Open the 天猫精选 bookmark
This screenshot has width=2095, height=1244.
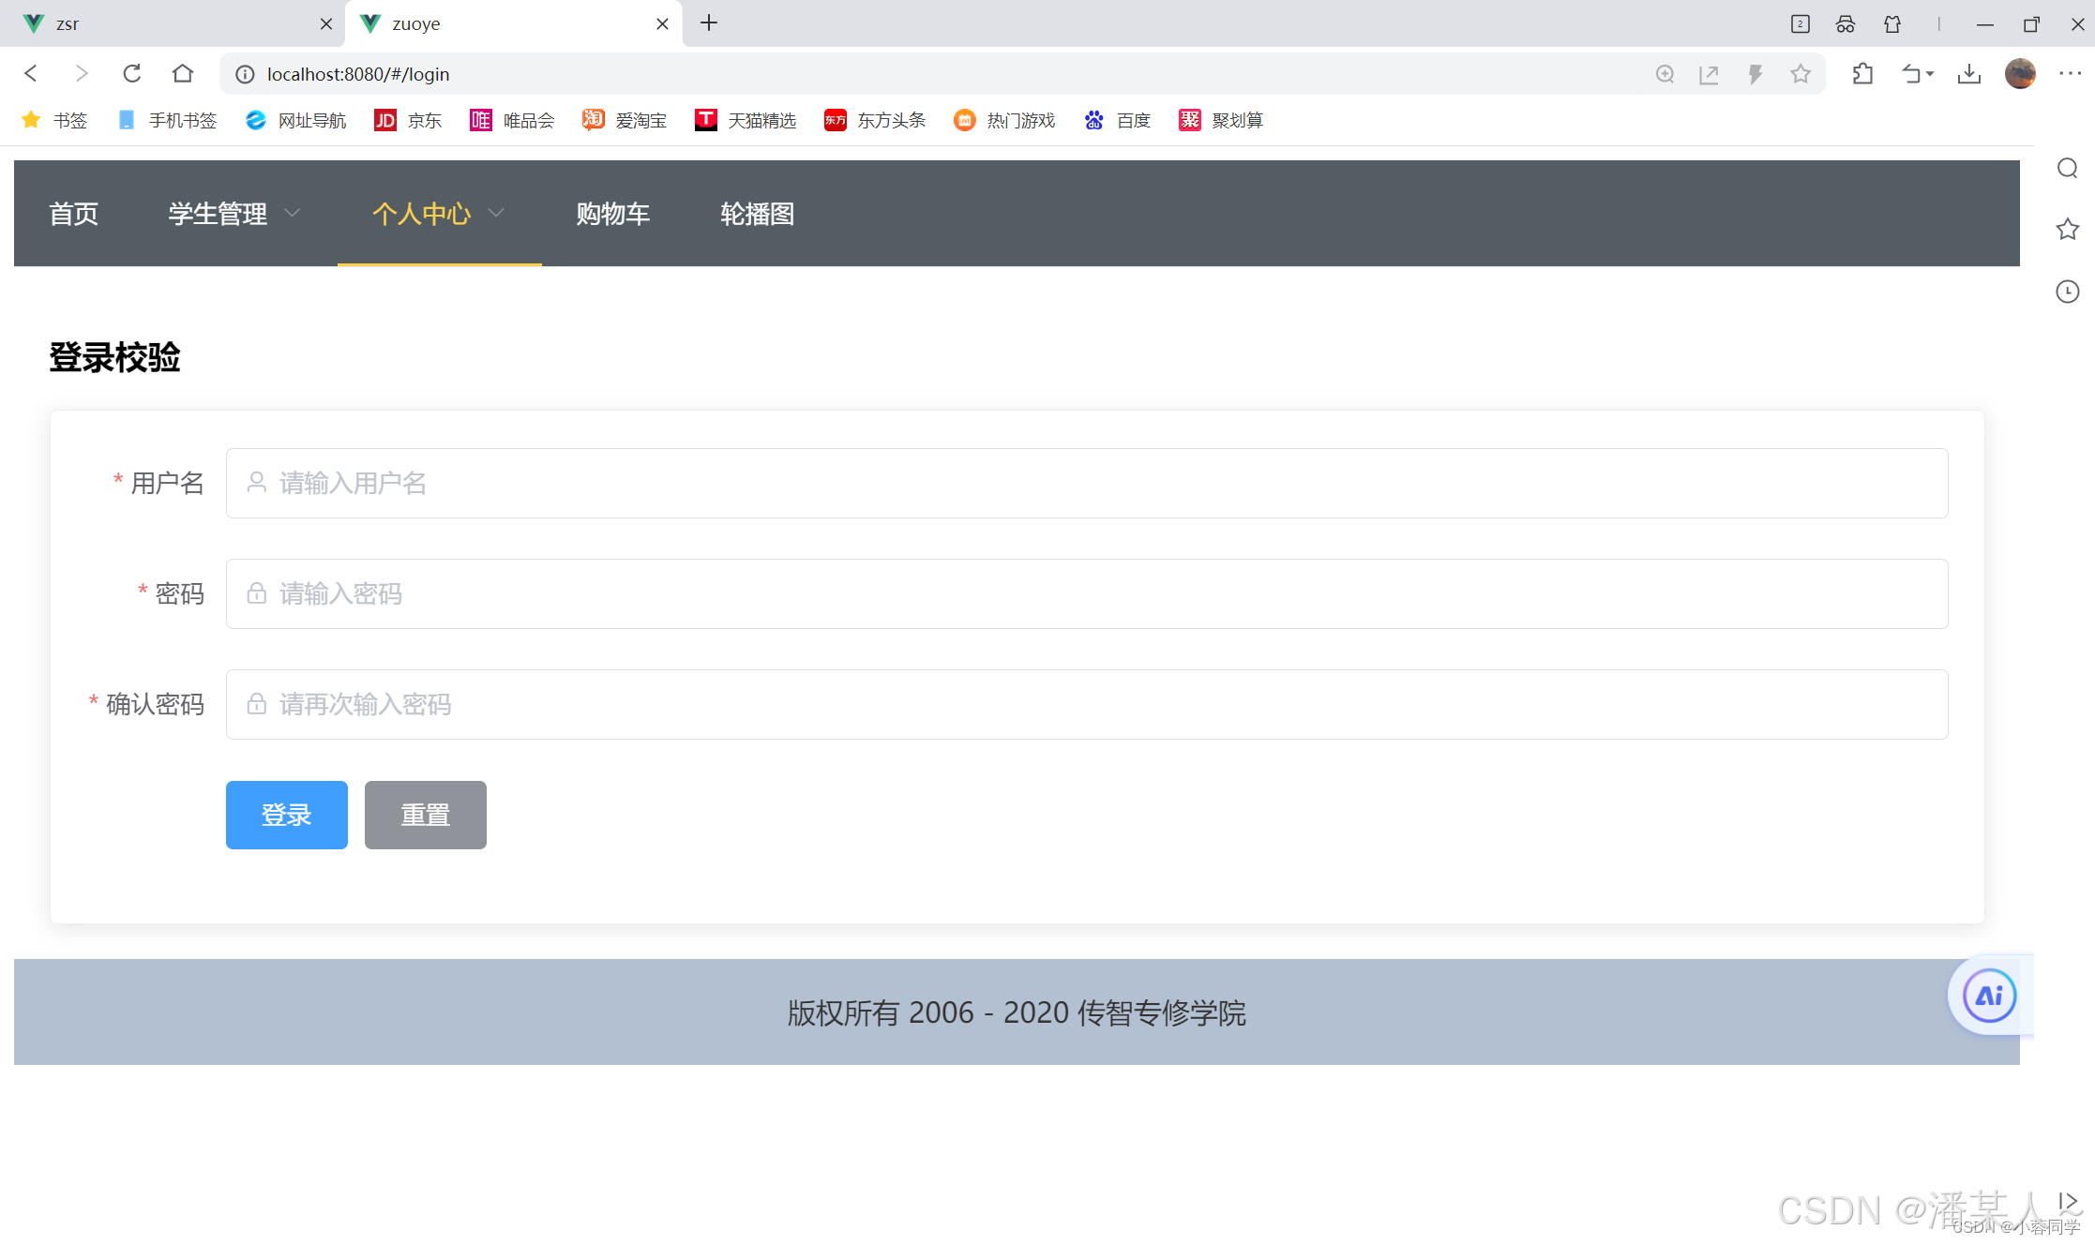click(x=746, y=120)
